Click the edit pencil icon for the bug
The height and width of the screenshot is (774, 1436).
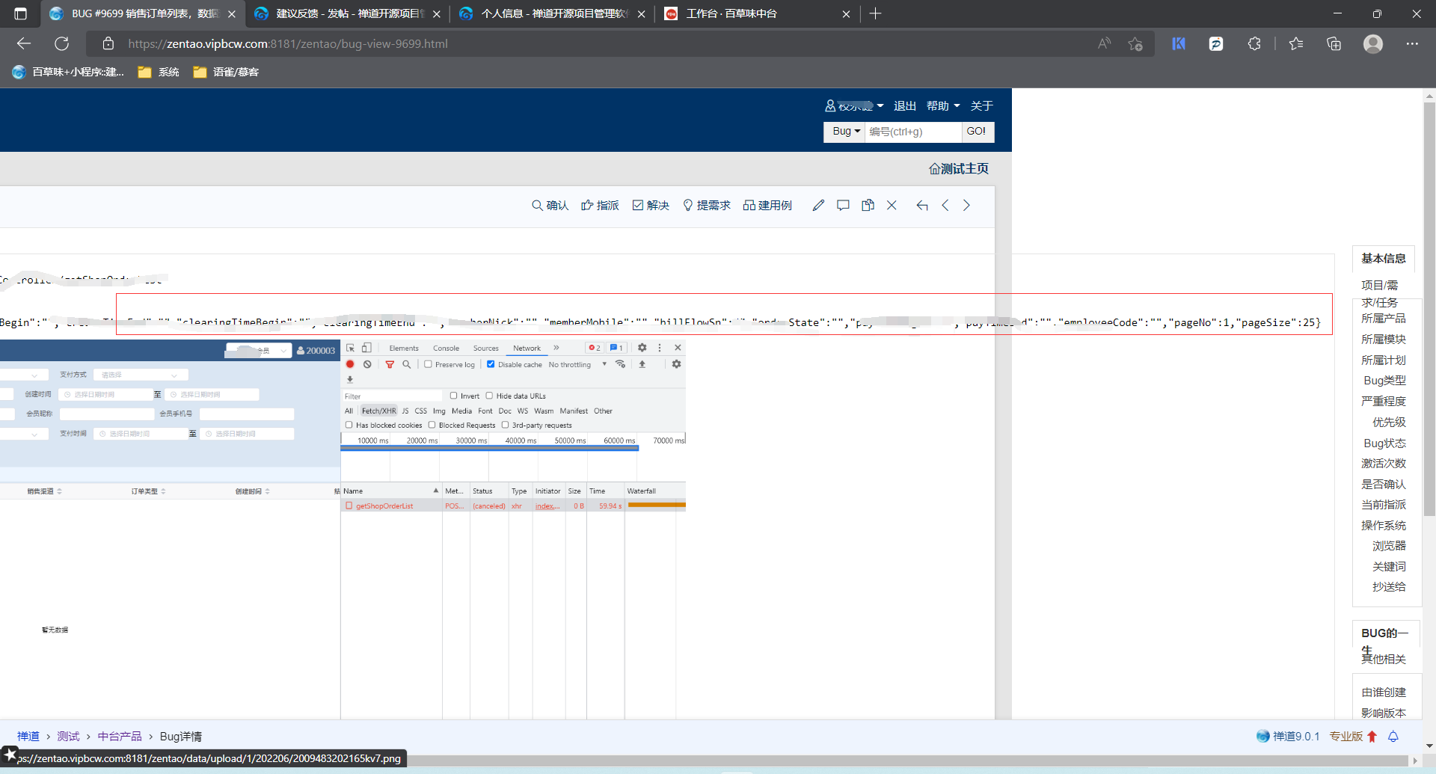[x=818, y=206]
